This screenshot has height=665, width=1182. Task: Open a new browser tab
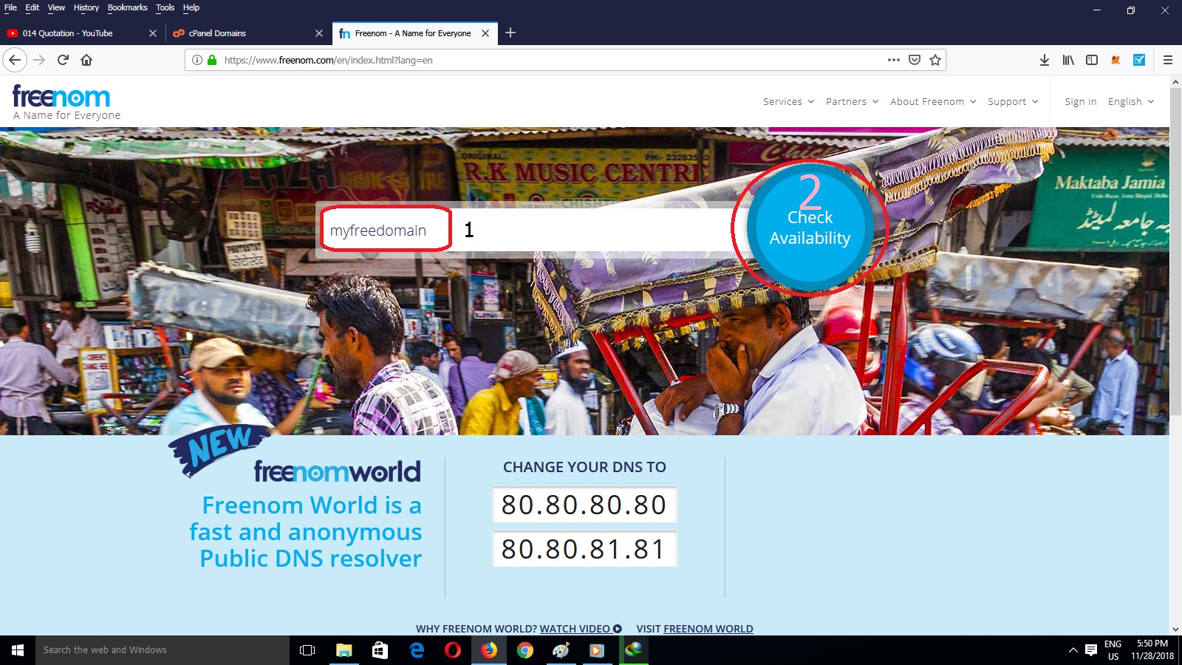click(x=510, y=33)
